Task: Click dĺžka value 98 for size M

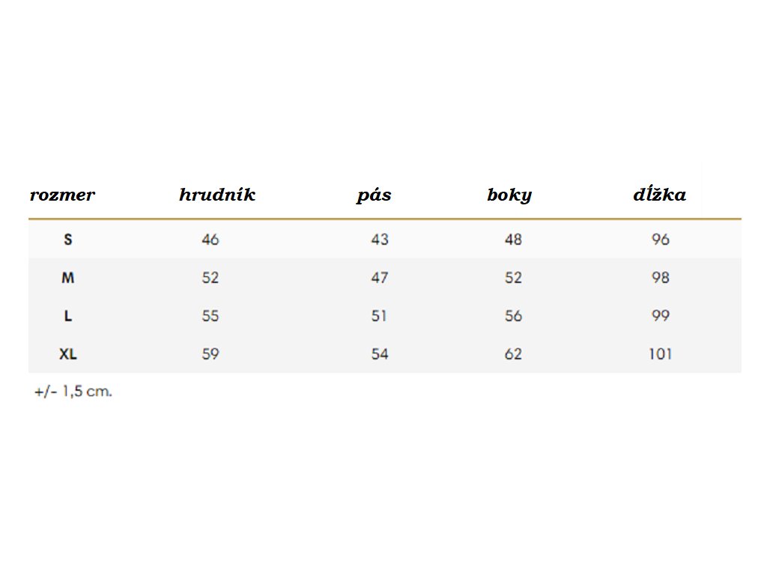Action: click(x=661, y=278)
